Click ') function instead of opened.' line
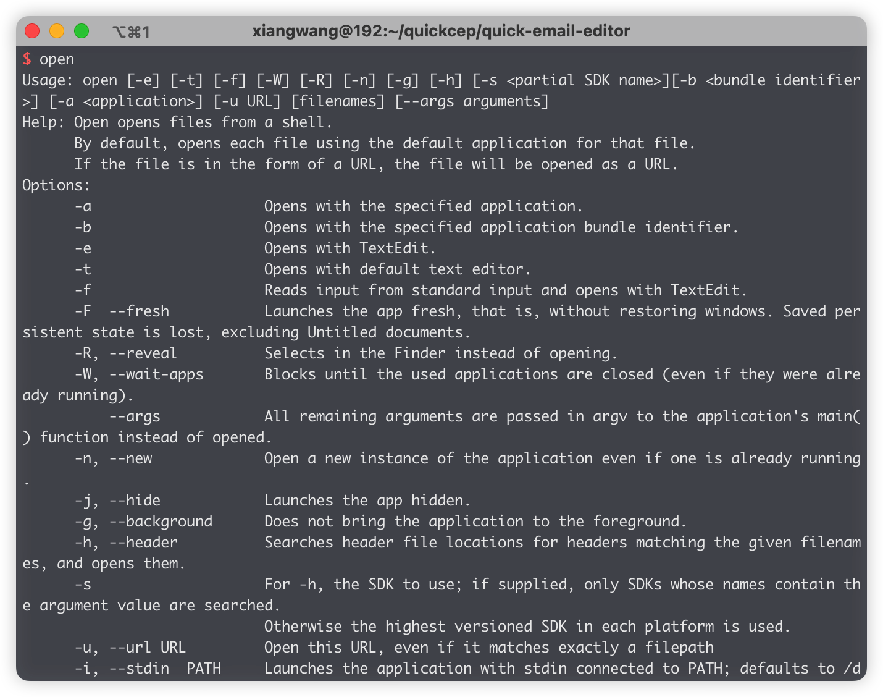883x697 pixels. coord(147,437)
